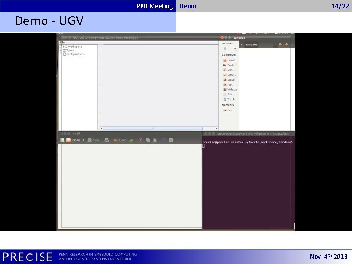
Task: Click the terminal window title bar
Action: click(x=249, y=134)
